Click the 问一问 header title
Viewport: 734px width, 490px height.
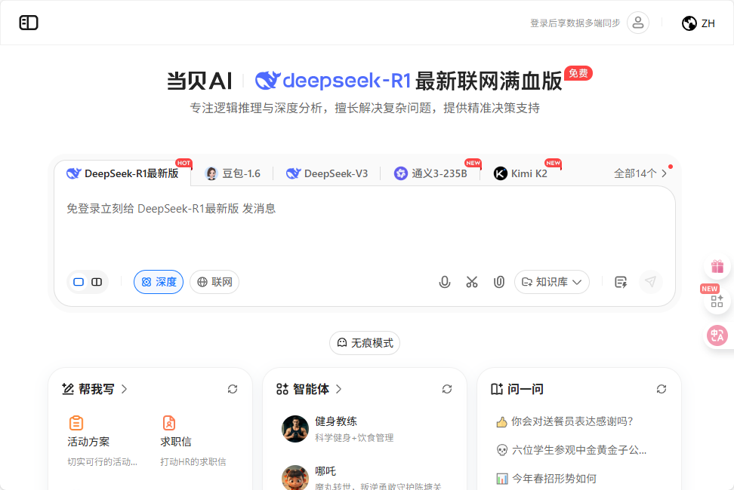tap(526, 389)
